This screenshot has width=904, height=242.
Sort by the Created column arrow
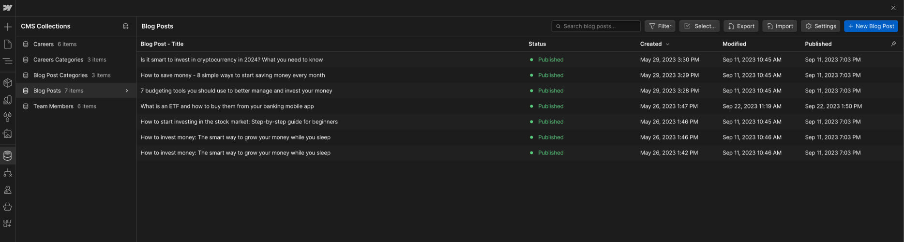click(668, 44)
